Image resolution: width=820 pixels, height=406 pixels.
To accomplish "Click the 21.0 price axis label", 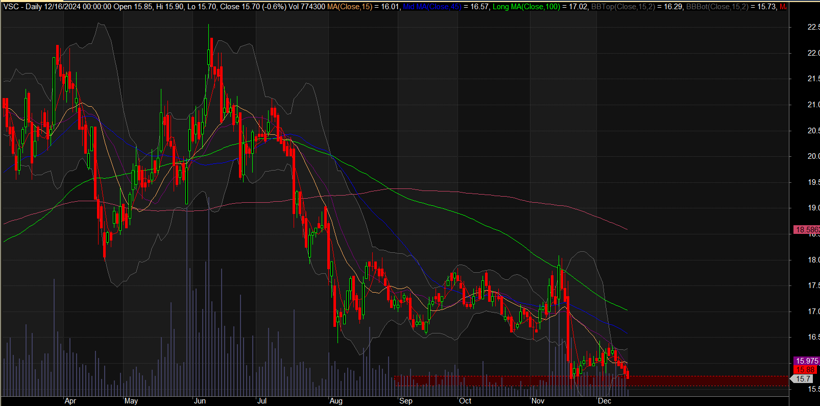I will point(813,105).
